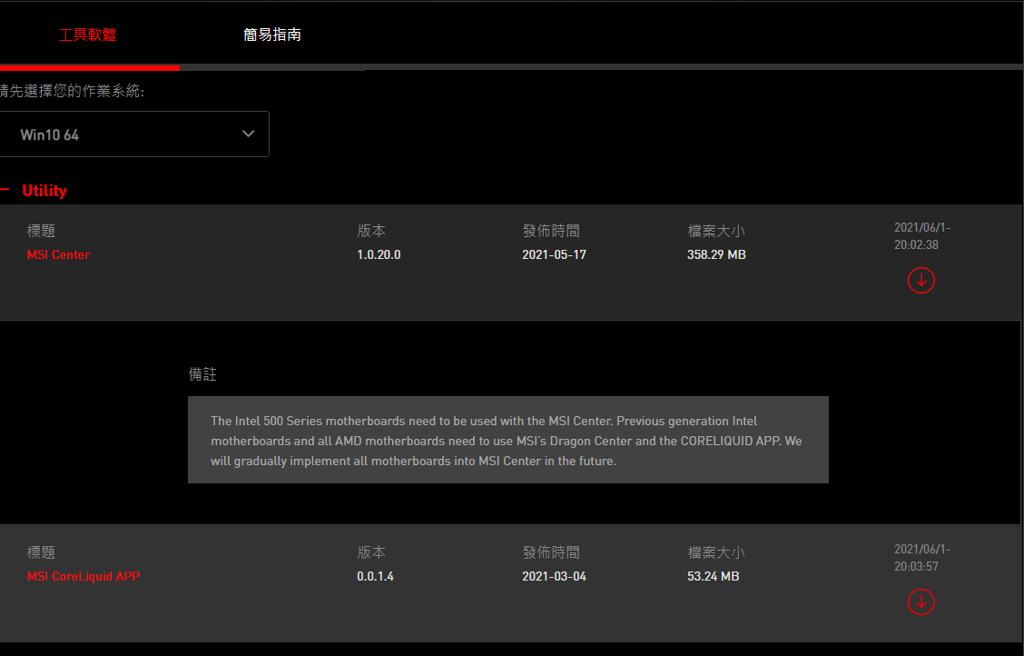Download MSI CoreLiquid APP via red arrow icon
The height and width of the screenshot is (656, 1024).
click(921, 601)
